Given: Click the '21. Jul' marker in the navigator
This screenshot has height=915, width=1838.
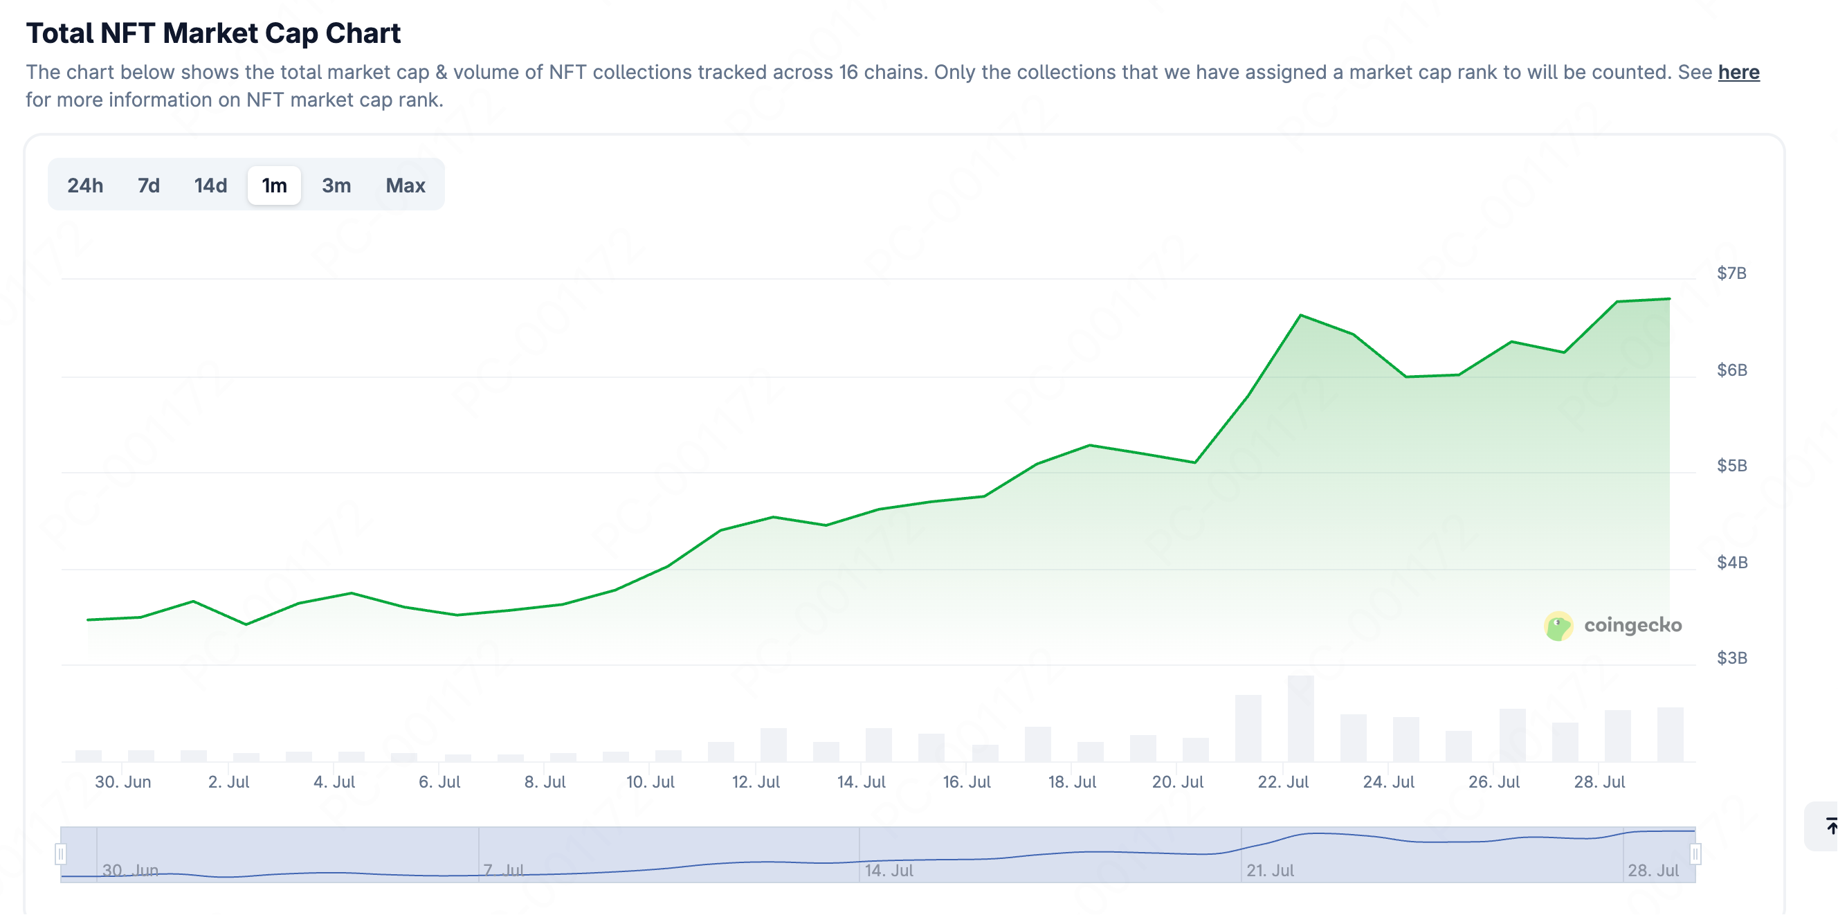Looking at the screenshot, I should tap(1270, 870).
